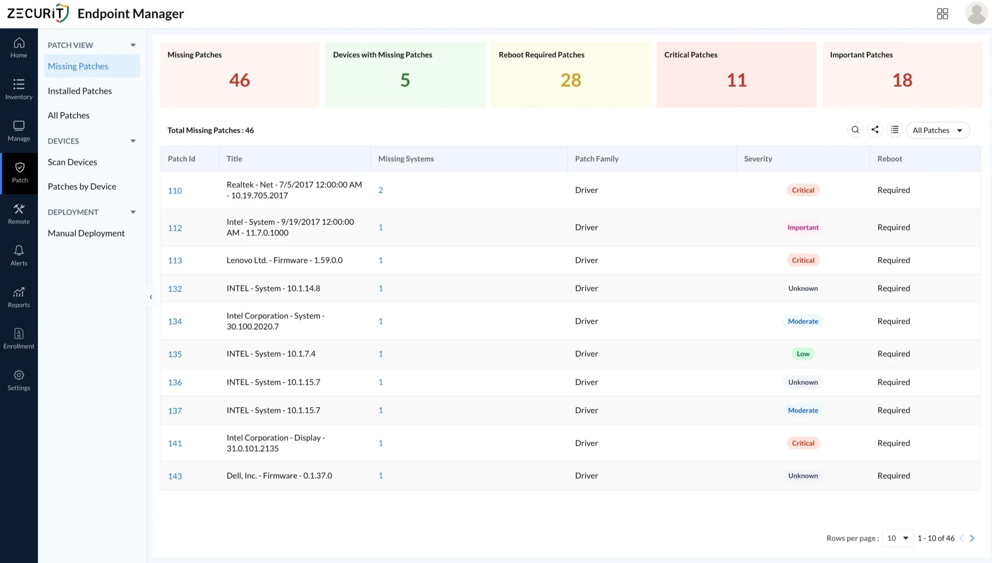Screen dimensions: 992x563
Task: Open the All Patches filter dropdown
Action: (x=938, y=130)
